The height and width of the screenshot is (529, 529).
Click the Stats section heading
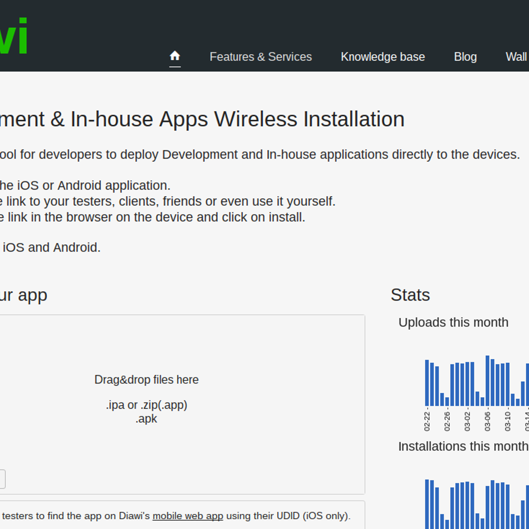coord(410,295)
